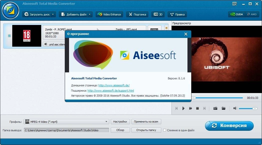
Task: Open Профиль MPEG-4 Video dropdown
Action: coord(66,122)
